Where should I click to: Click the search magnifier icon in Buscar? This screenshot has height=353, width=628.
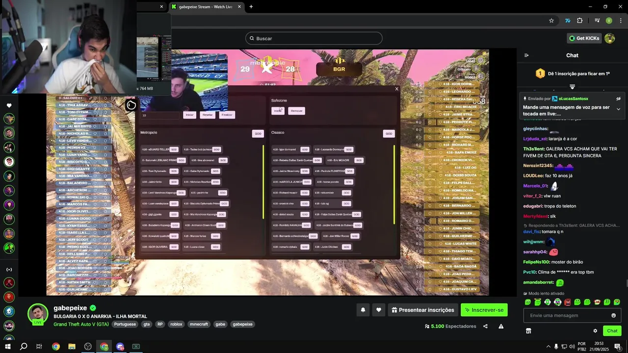coord(252,38)
